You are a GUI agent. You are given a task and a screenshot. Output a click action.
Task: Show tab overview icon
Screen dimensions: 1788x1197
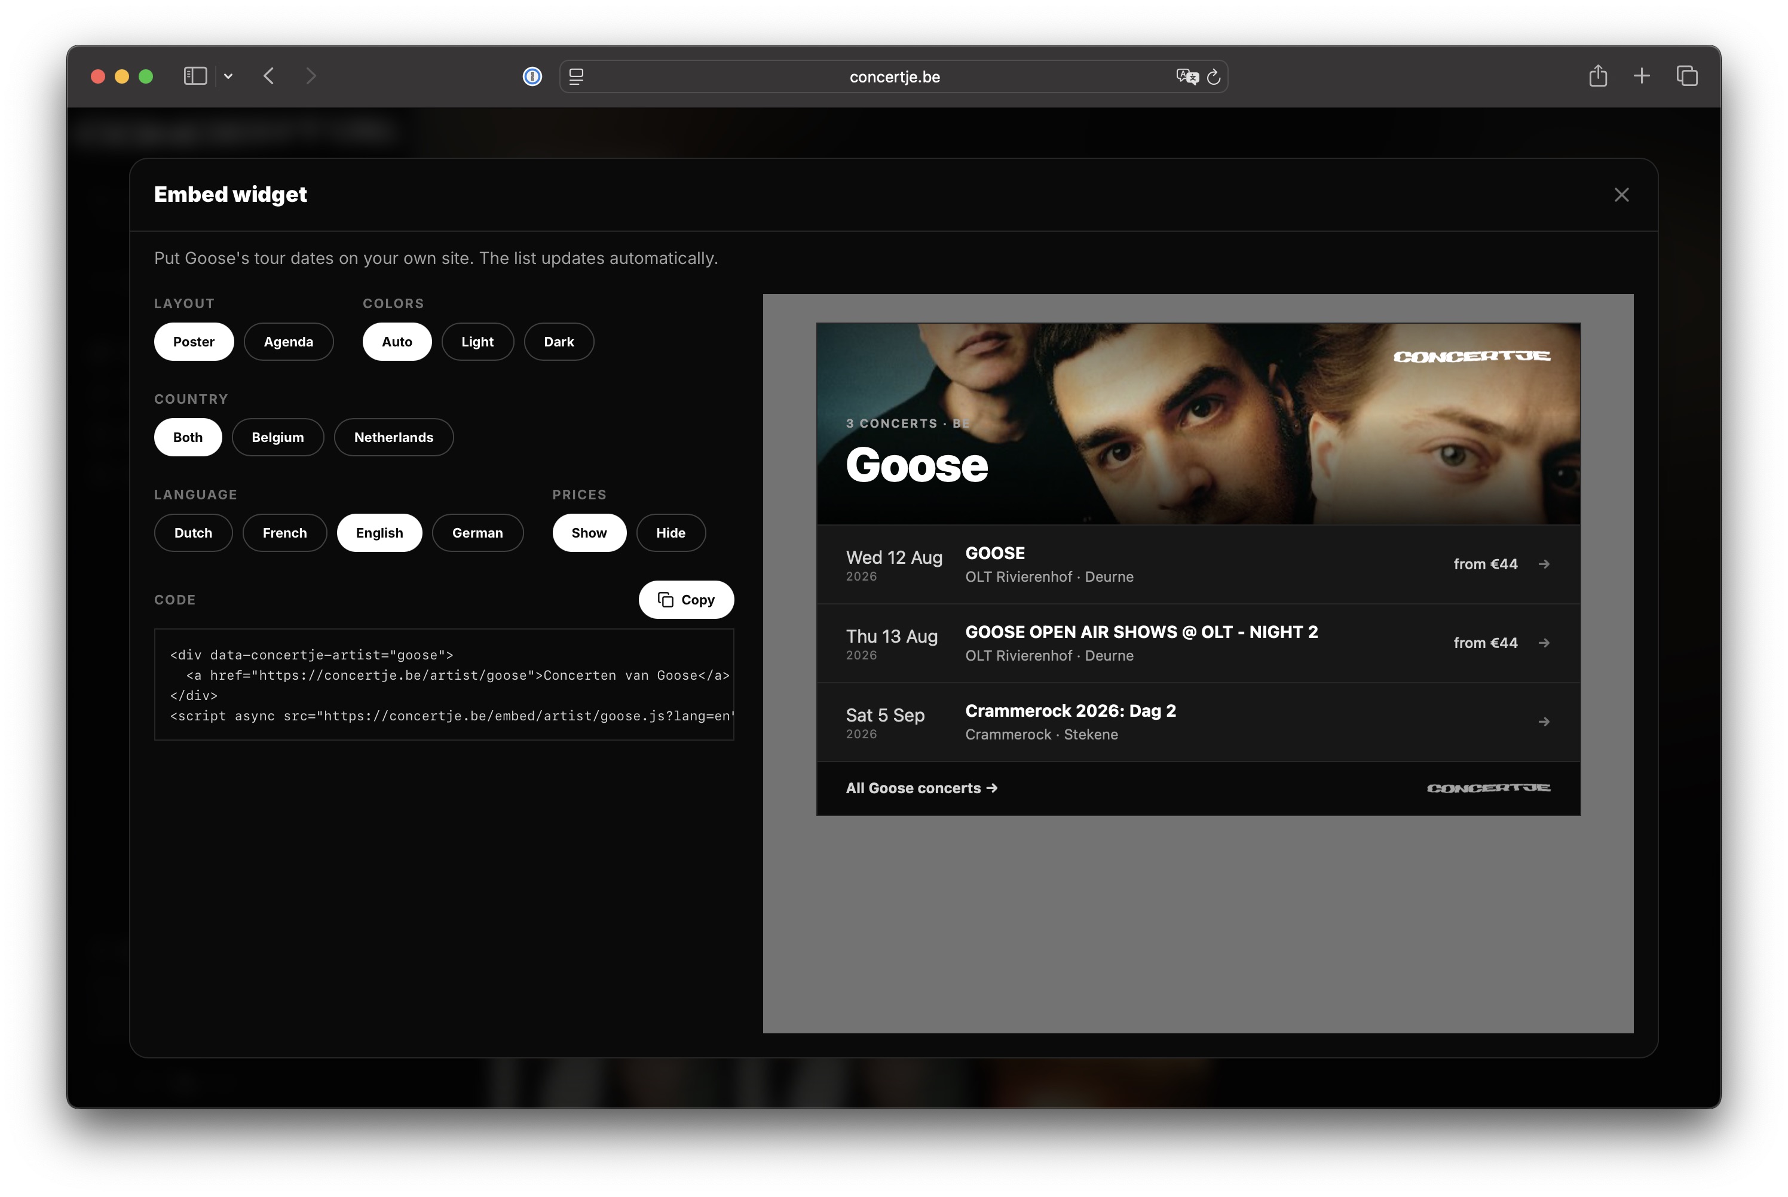coord(1687,76)
